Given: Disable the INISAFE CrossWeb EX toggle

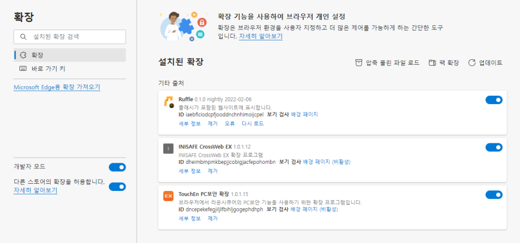Looking at the screenshot, I should point(494,147).
